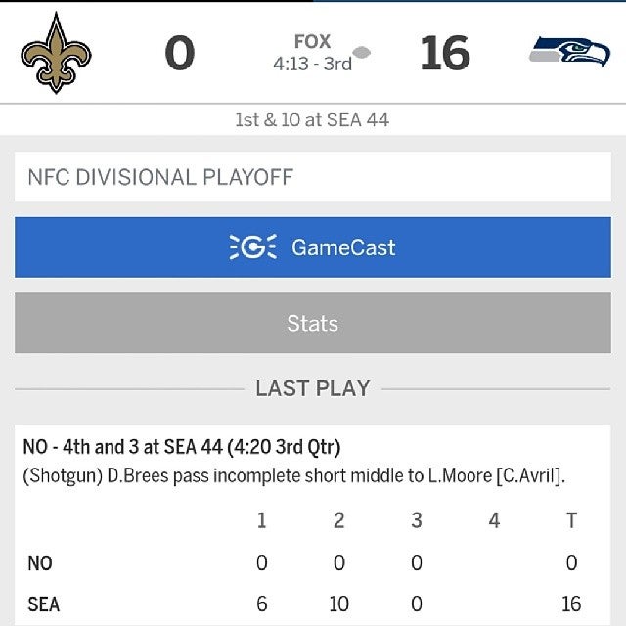Tap the 4th and 3 play headline
This screenshot has height=626, width=626.
[x=182, y=448]
